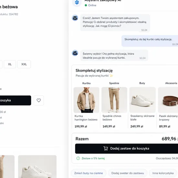Add product to cart with black 'koszyka' button
The image size is (178, 178).
(x=16, y=100)
